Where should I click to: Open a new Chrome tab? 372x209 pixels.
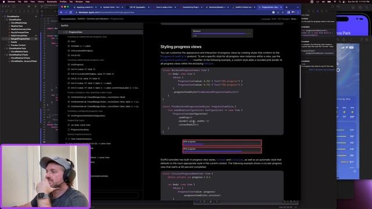point(287,8)
